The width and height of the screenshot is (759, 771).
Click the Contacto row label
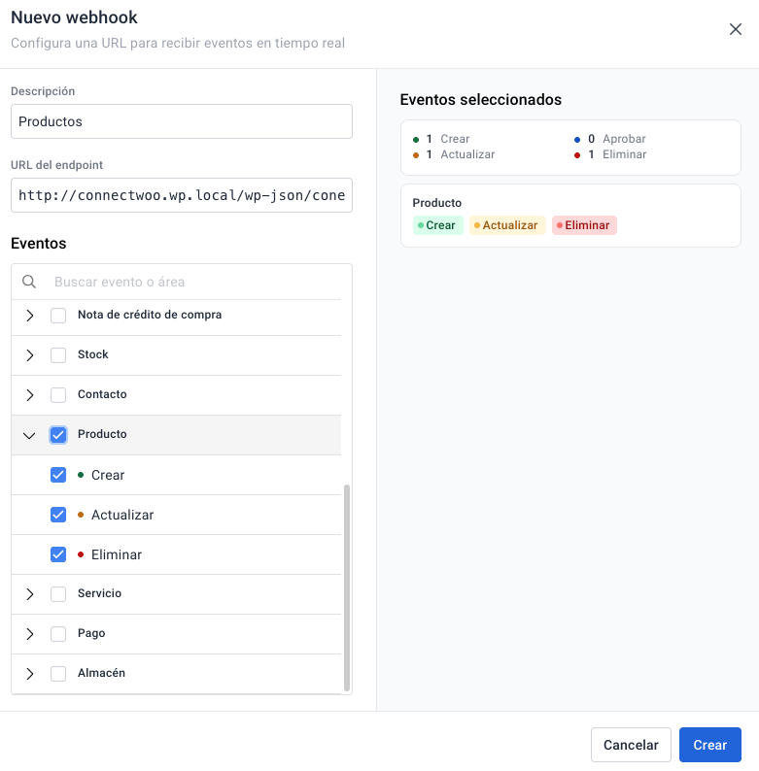coord(102,394)
